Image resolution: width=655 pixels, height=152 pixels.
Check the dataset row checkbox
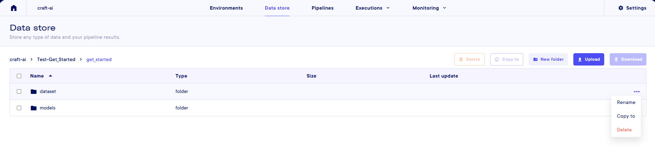(x=19, y=92)
